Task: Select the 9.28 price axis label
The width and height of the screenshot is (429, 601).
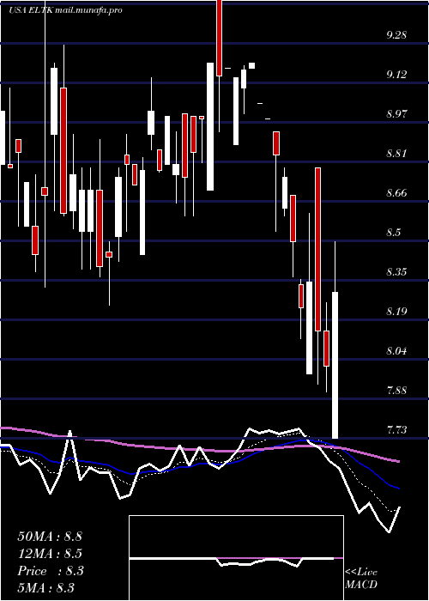Action: coord(396,35)
